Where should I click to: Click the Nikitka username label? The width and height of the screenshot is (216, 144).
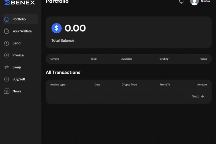[205, 1]
